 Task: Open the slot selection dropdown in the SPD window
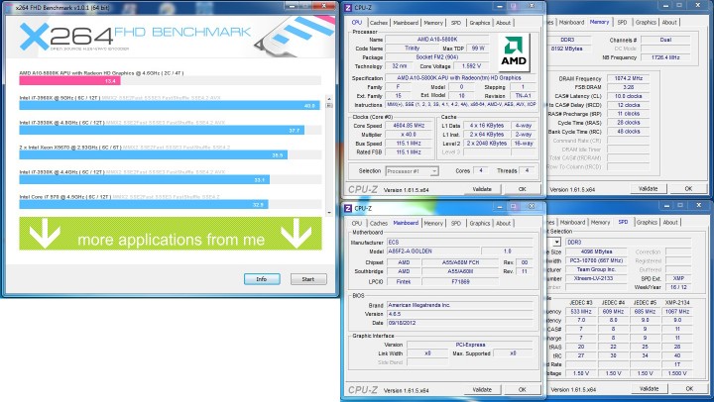pyautogui.click(x=556, y=242)
